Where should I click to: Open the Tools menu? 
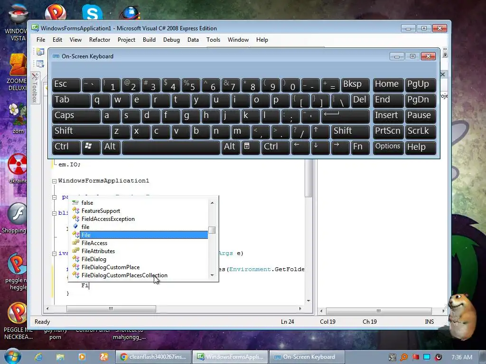[213, 40]
